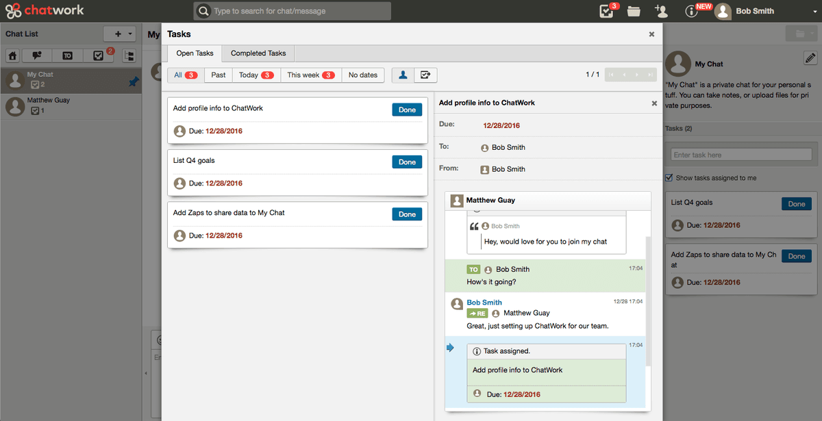Select the No dates filter
Viewport: 822px width, 421px height.
pos(363,75)
